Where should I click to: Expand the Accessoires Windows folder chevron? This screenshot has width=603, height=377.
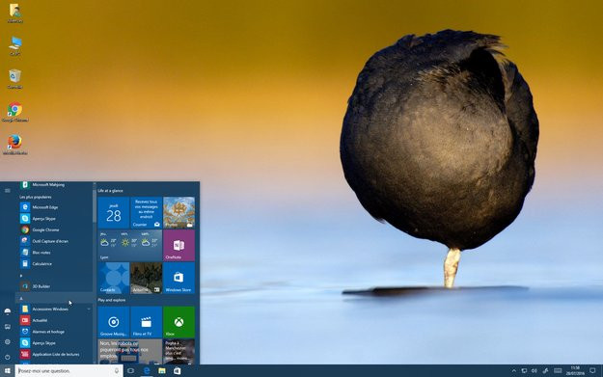(89, 309)
